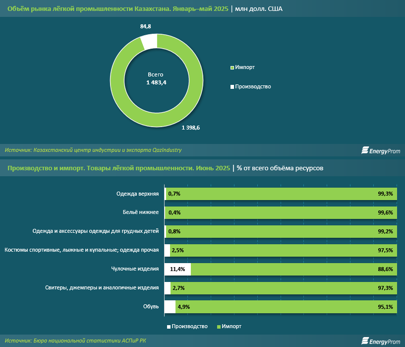
Task: Click the green Импорт marker in donut legend
Action: [232, 68]
